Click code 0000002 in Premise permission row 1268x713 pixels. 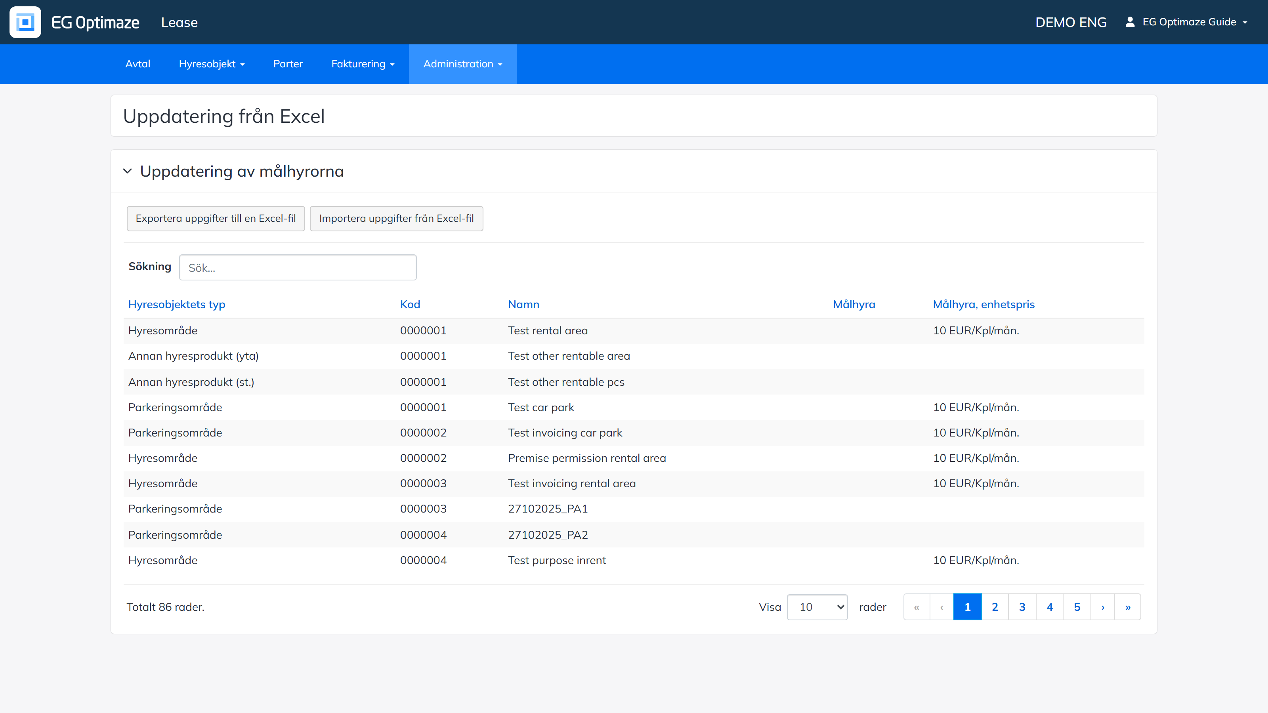423,458
